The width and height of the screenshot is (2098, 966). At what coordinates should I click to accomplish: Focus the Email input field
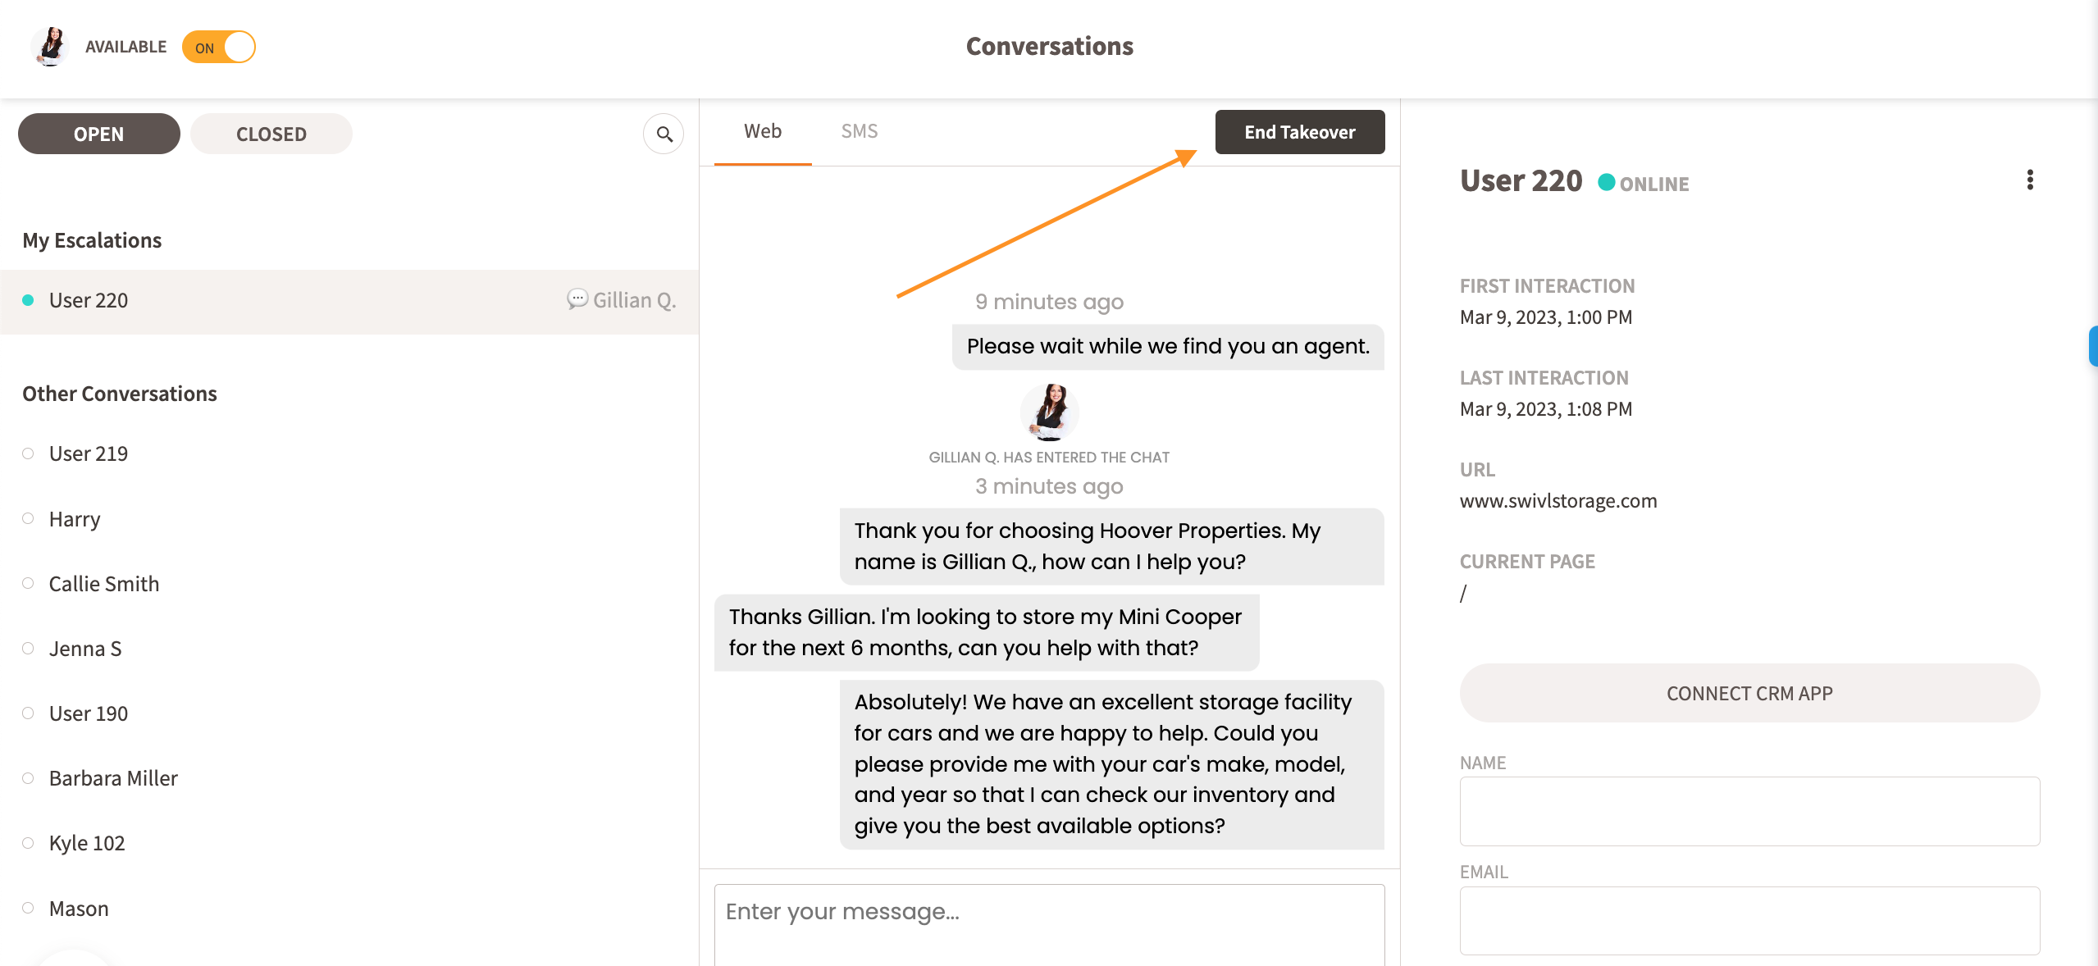point(1749,920)
